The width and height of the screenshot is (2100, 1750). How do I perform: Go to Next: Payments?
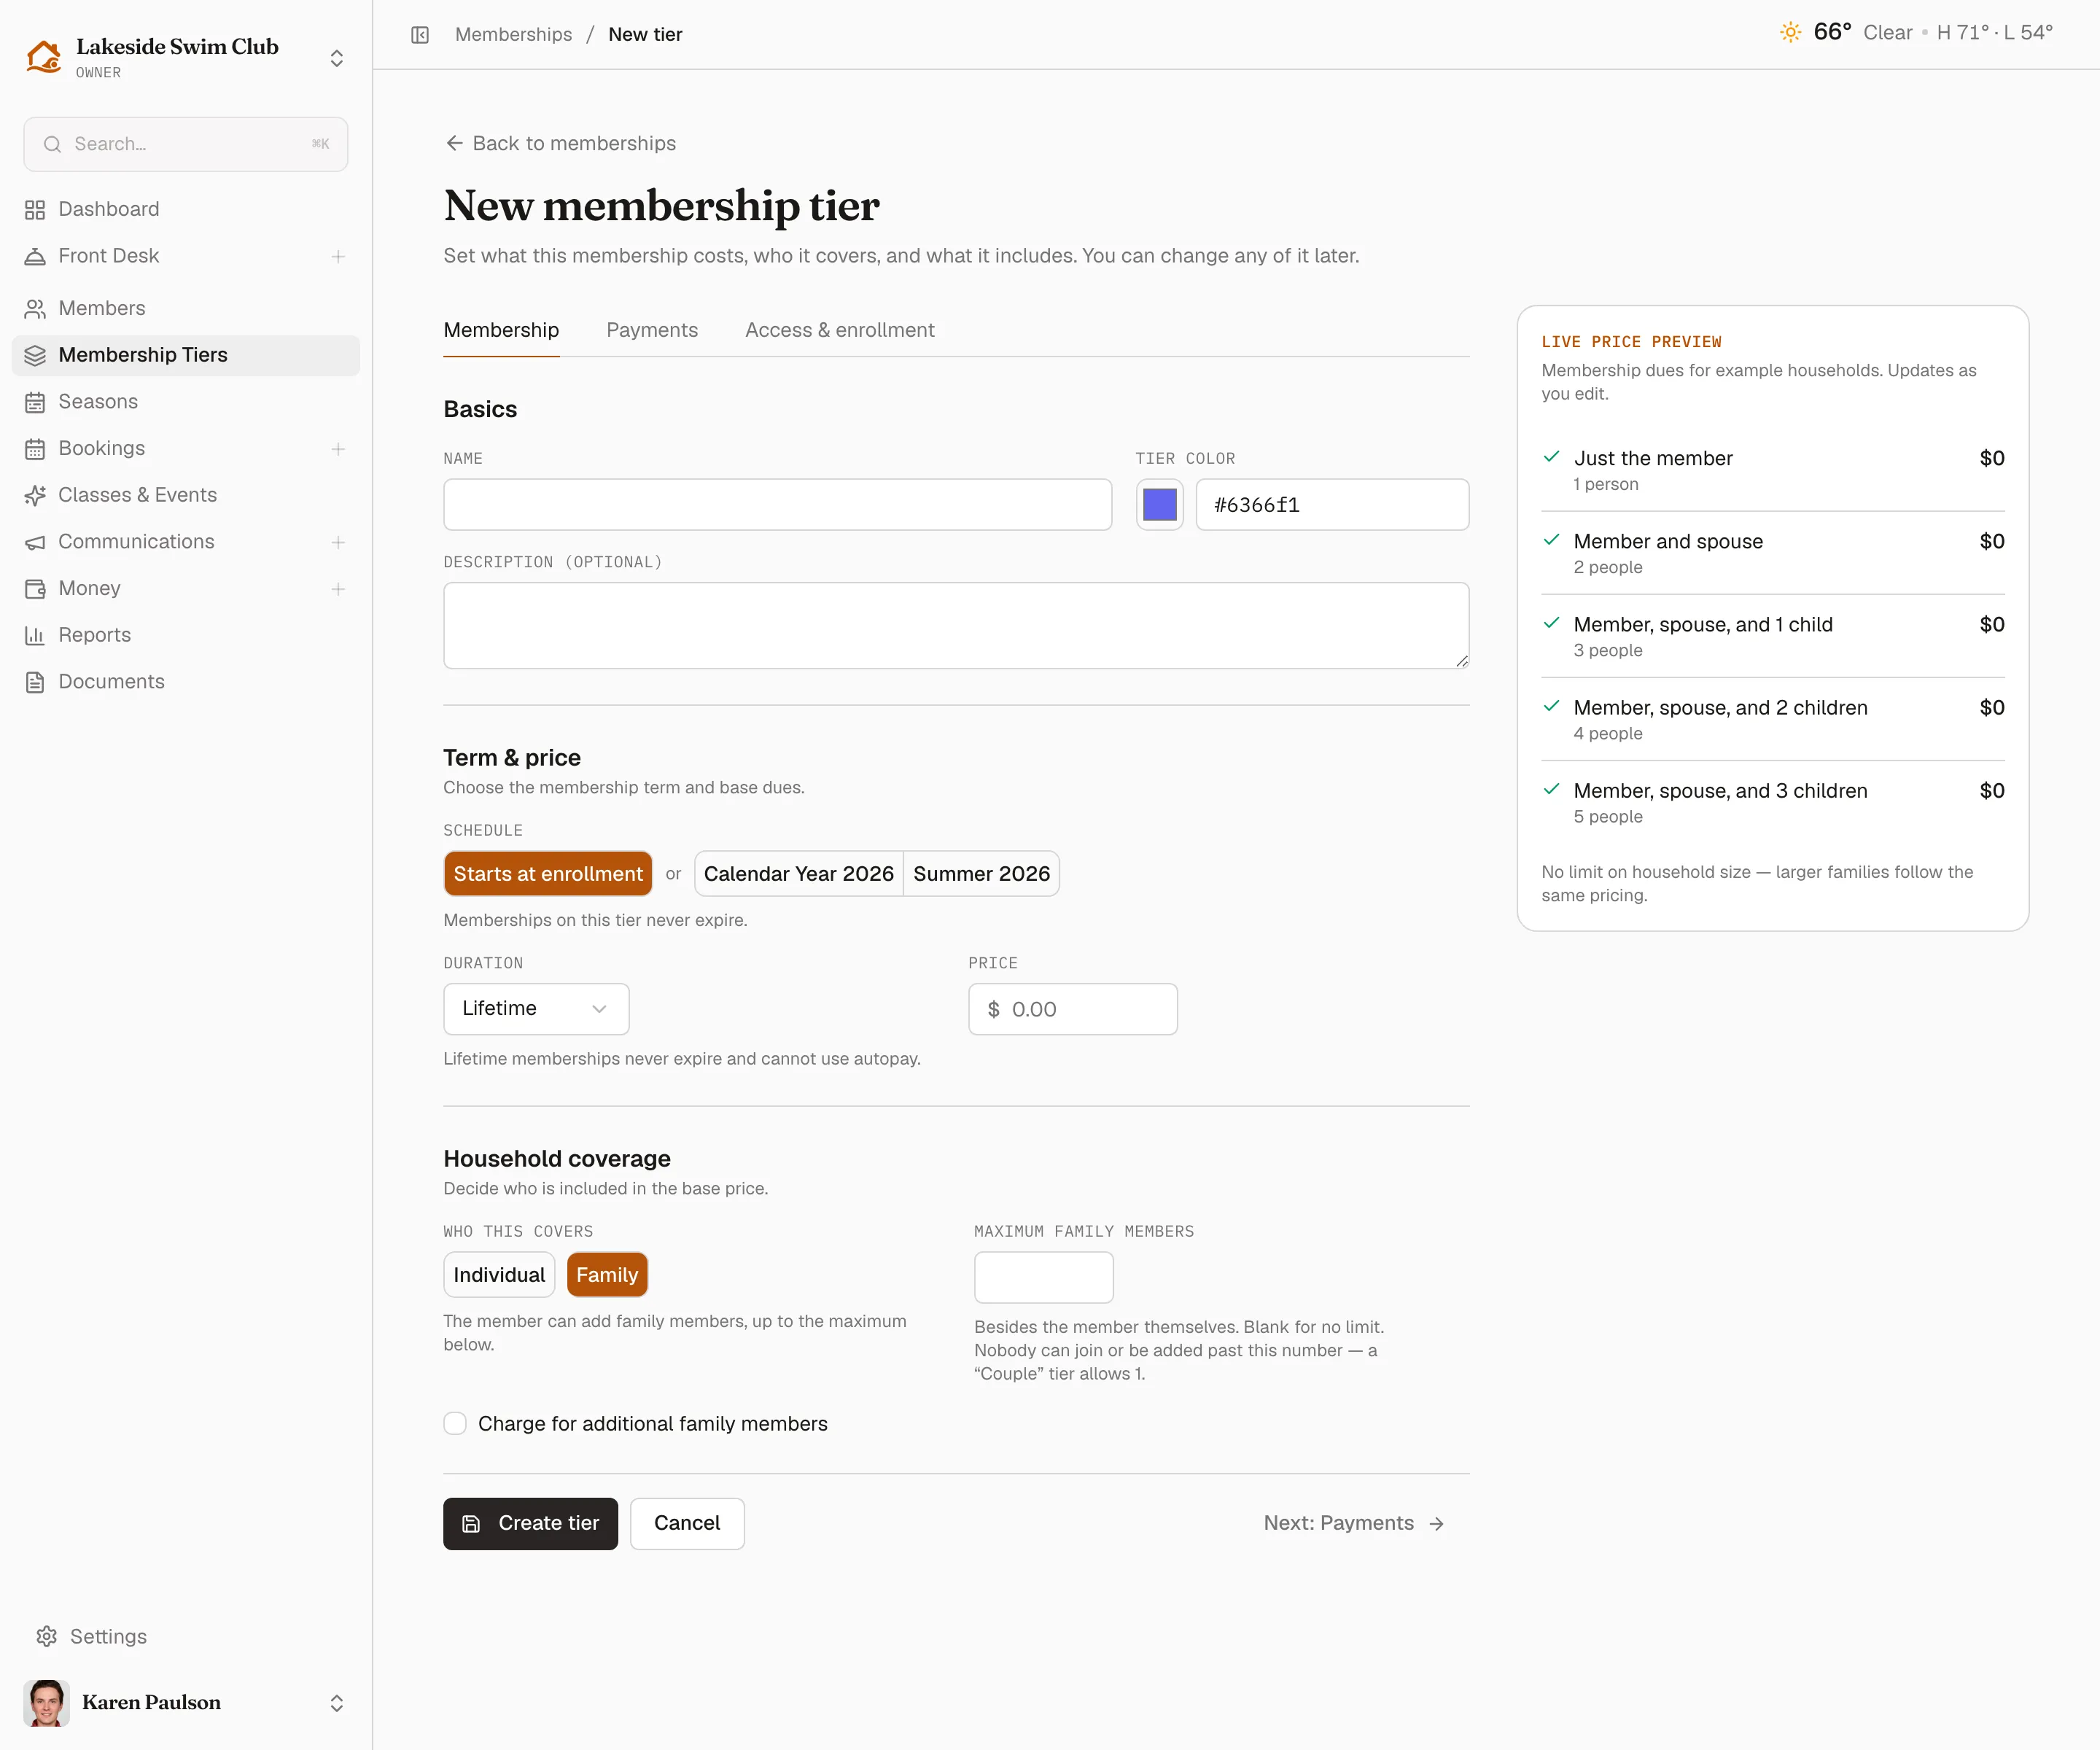click(x=1355, y=1523)
